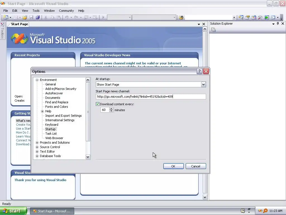This screenshot has height=215, width=286.
Task: Select Web Browser tree item
Action: point(54,138)
